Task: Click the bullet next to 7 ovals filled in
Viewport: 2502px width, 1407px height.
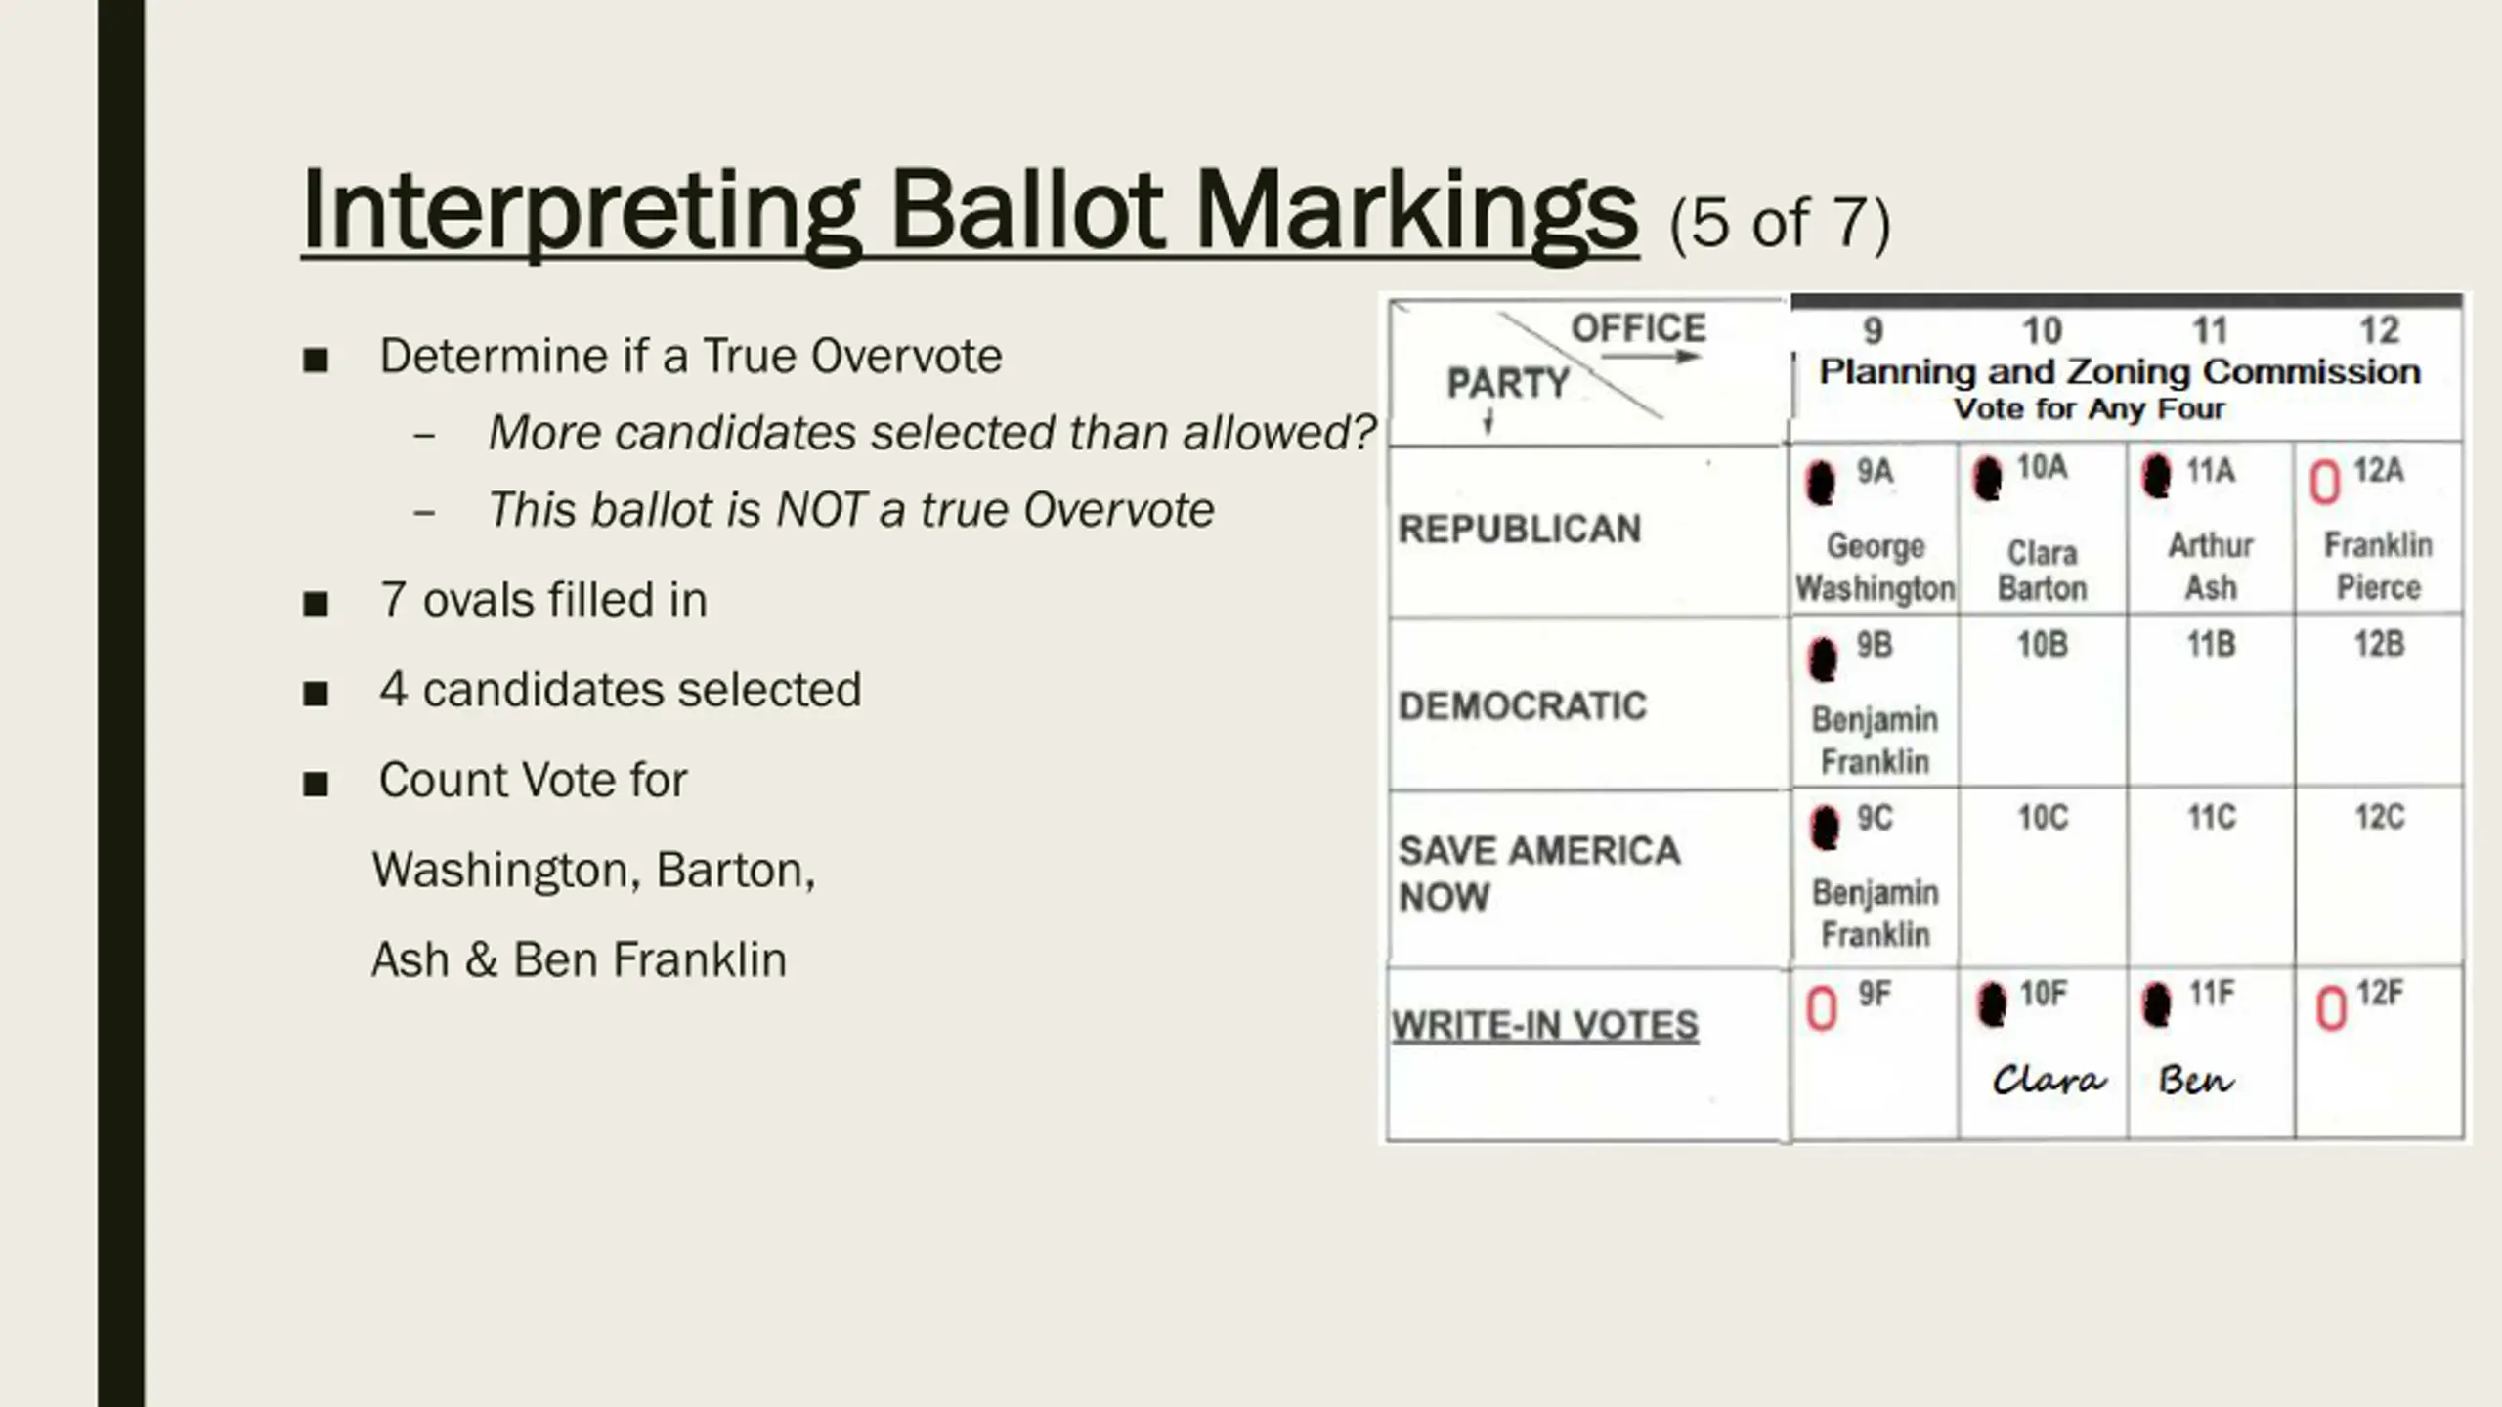Action: pyautogui.click(x=316, y=603)
